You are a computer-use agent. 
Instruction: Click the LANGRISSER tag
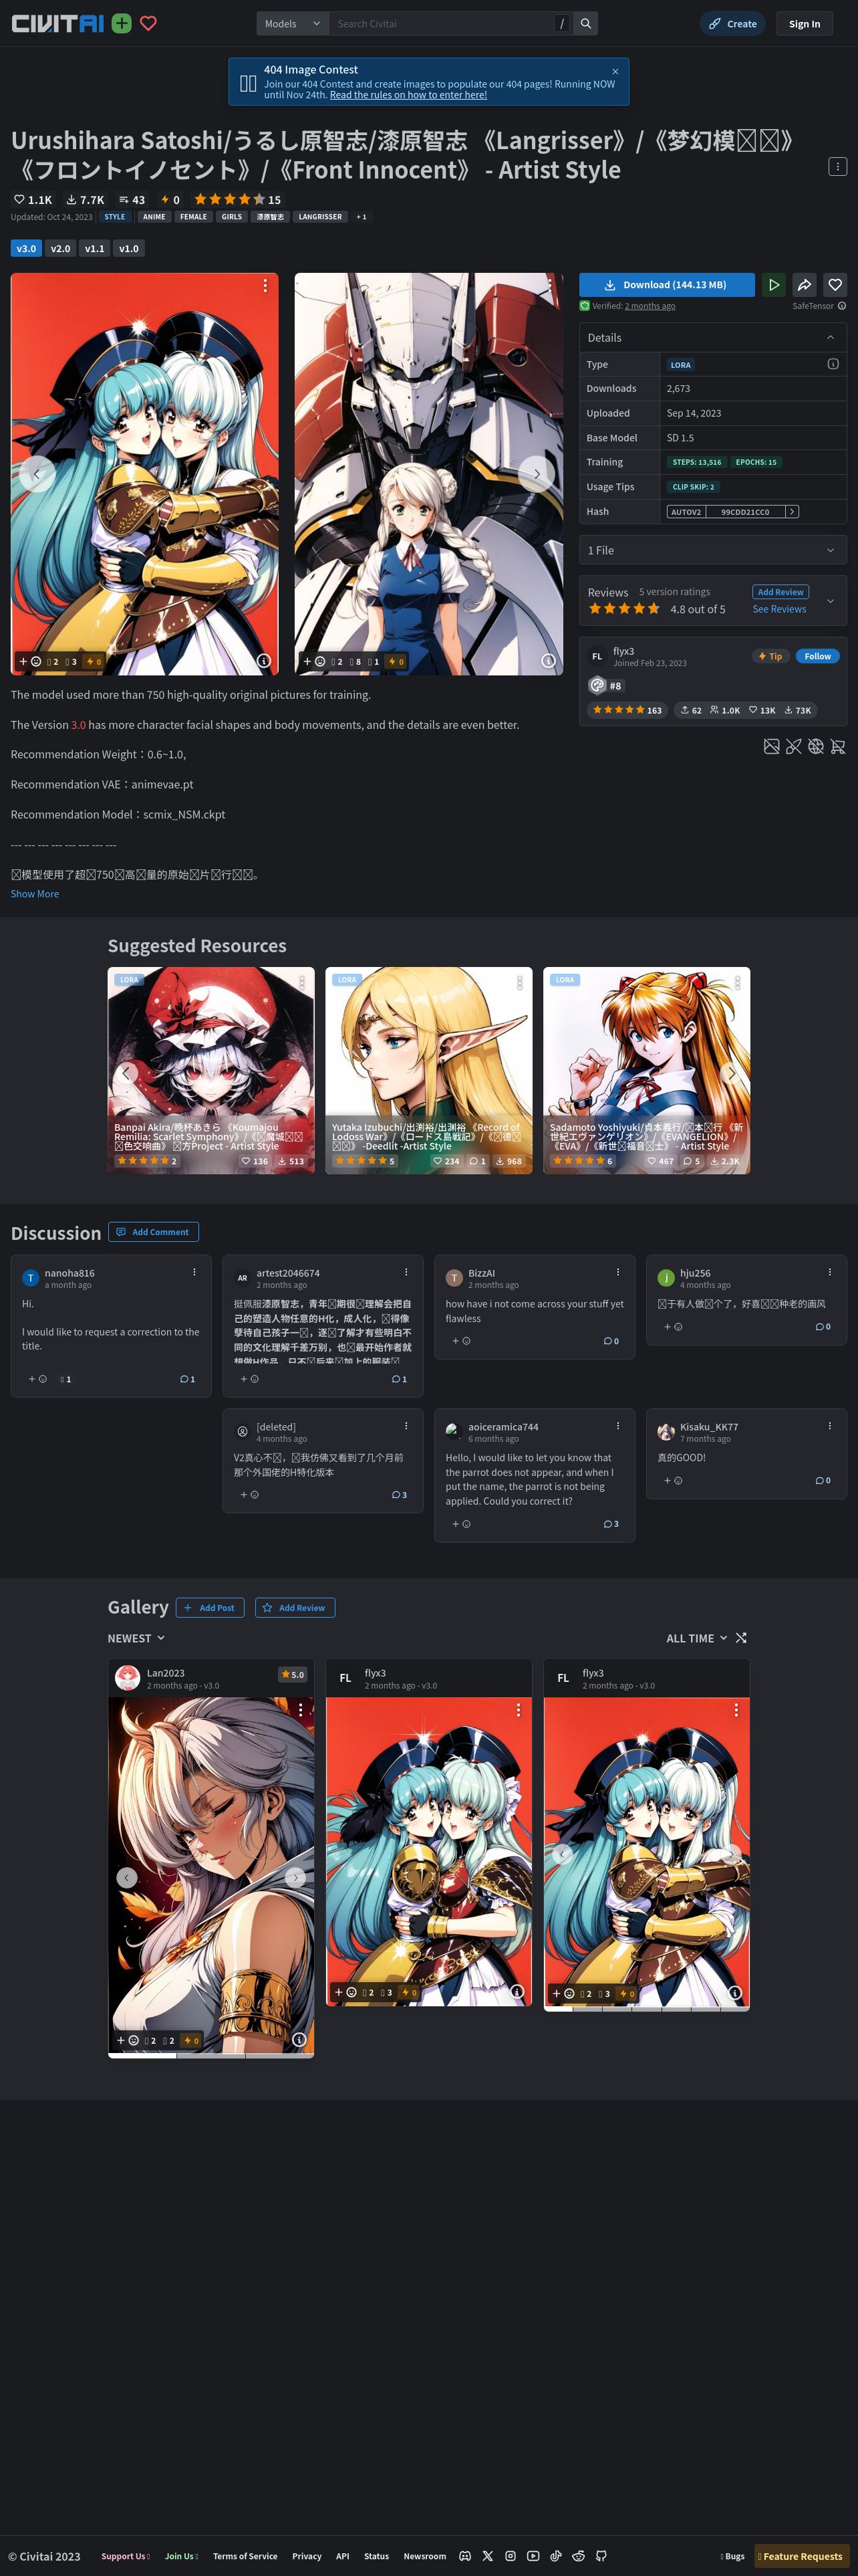coord(319,217)
